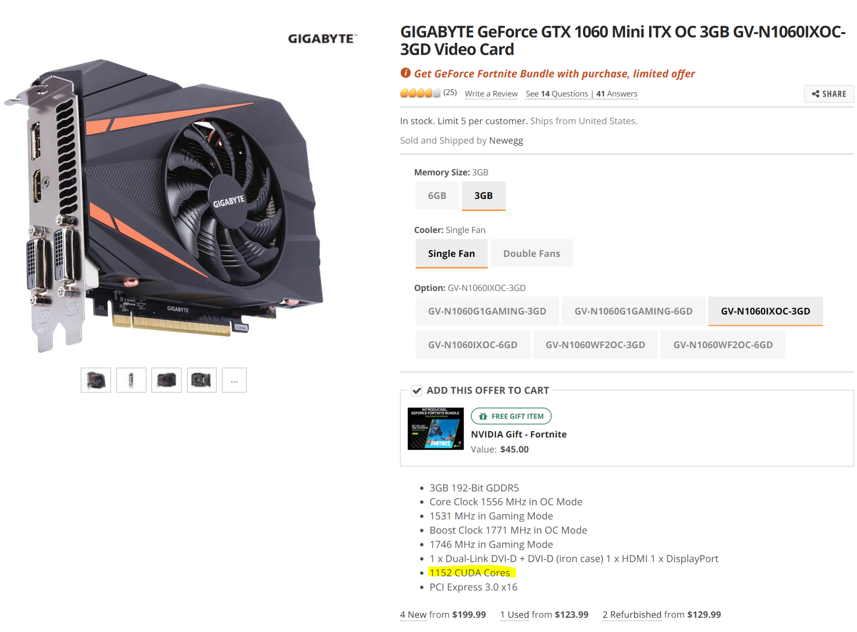857x632 pixels.
Task: Click the orange info icon beside Fortnite offer
Action: 405,73
